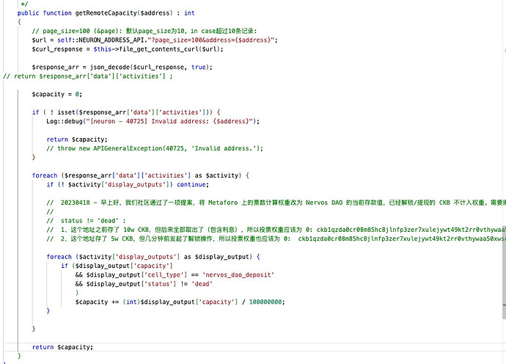This screenshot has height=364, width=506.
Task: Click the isset call in the if condition
Action: [61, 112]
